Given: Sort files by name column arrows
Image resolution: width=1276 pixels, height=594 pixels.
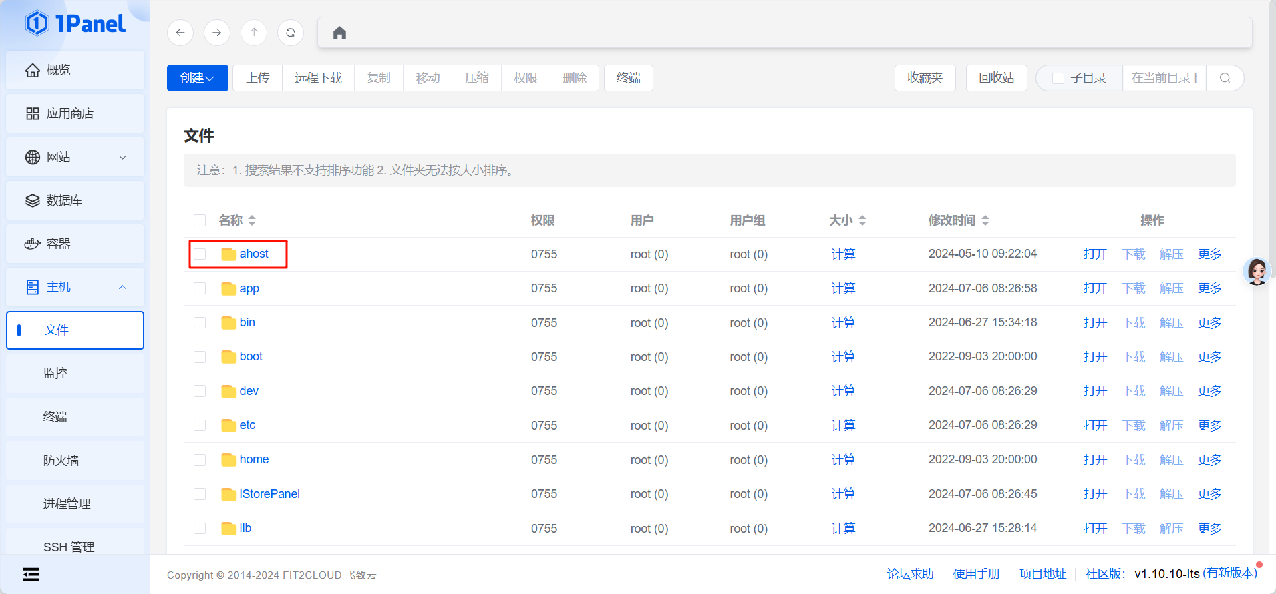Looking at the screenshot, I should pos(252,220).
